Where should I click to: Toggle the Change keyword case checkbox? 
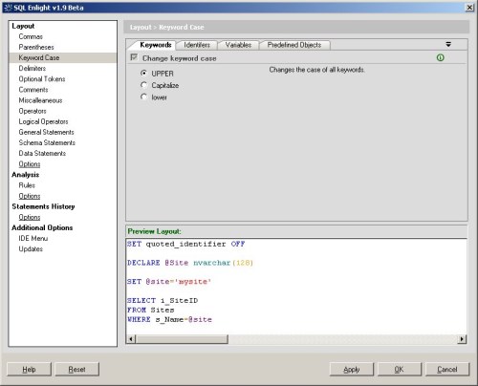point(134,57)
